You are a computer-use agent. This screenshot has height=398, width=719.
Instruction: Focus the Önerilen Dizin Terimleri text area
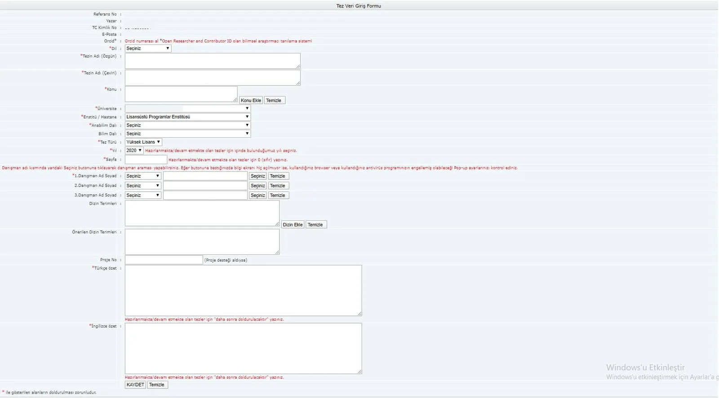point(202,242)
